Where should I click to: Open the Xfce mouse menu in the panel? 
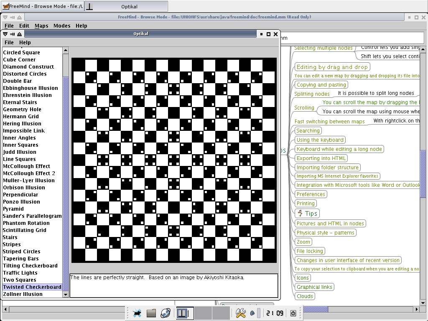click(x=137, y=313)
